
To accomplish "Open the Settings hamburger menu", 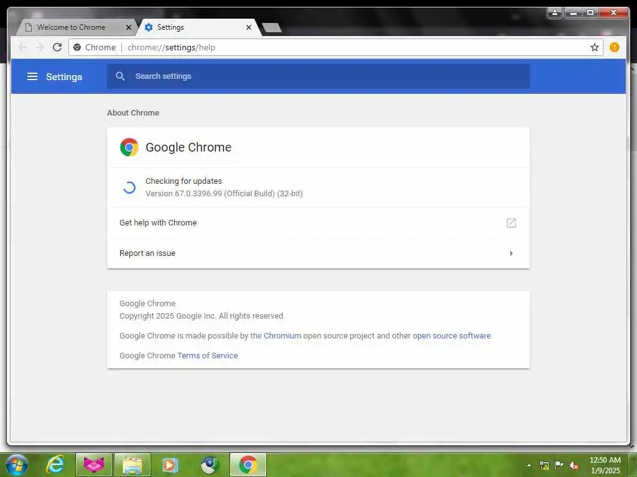I will tap(32, 76).
